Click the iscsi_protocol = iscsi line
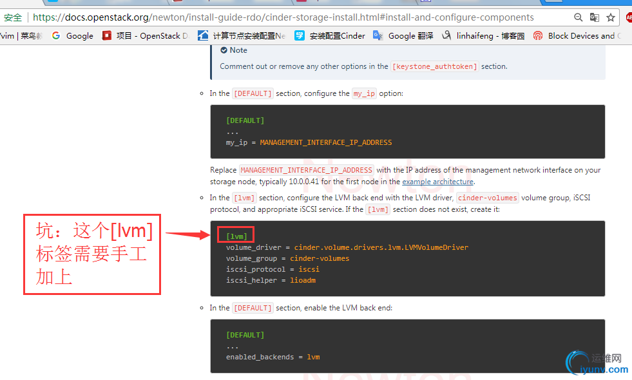Image resolution: width=632 pixels, height=380 pixels. [x=273, y=269]
